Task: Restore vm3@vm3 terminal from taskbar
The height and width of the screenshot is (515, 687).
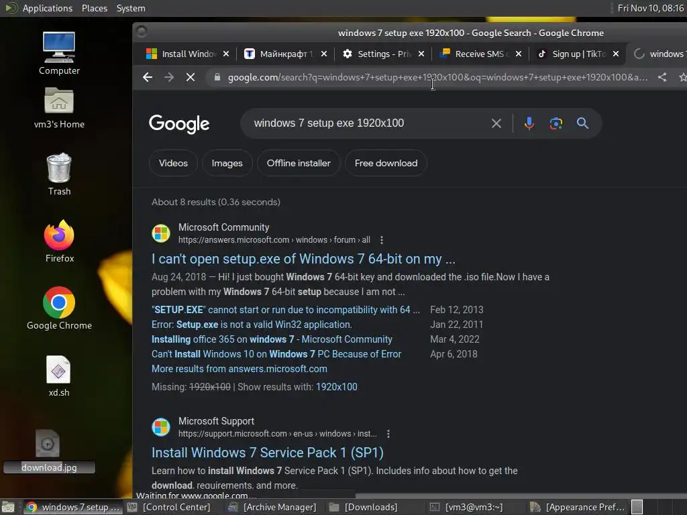Action: pos(476,507)
